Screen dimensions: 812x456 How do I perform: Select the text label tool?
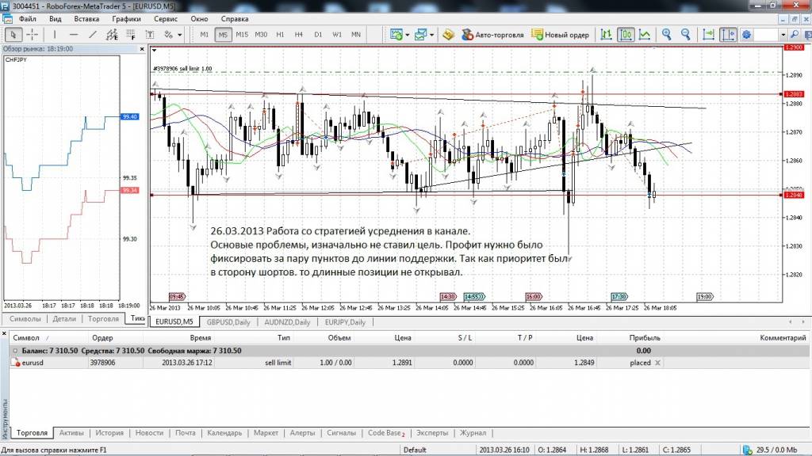tap(149, 35)
